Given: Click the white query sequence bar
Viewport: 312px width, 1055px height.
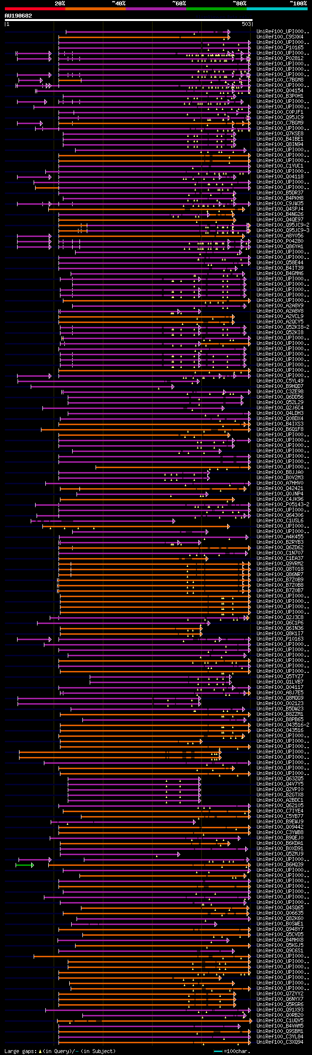Looking at the screenshot, I should tap(129, 20).
